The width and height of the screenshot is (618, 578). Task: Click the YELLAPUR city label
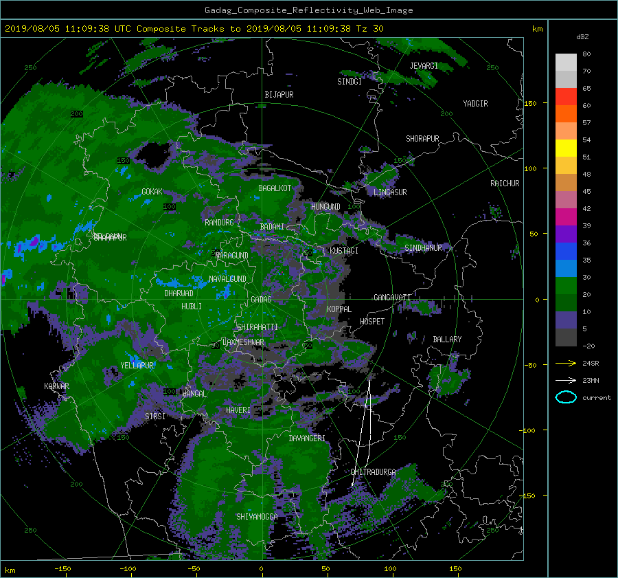tap(137, 366)
